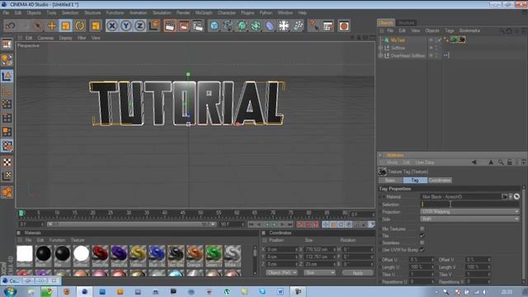Toggle Use UVW for Bump checkbox
This screenshot has height=297, width=528.
(422, 249)
